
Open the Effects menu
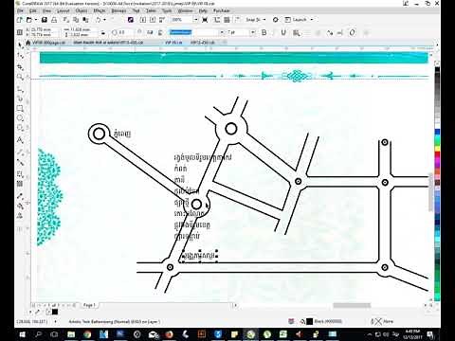click(x=100, y=10)
